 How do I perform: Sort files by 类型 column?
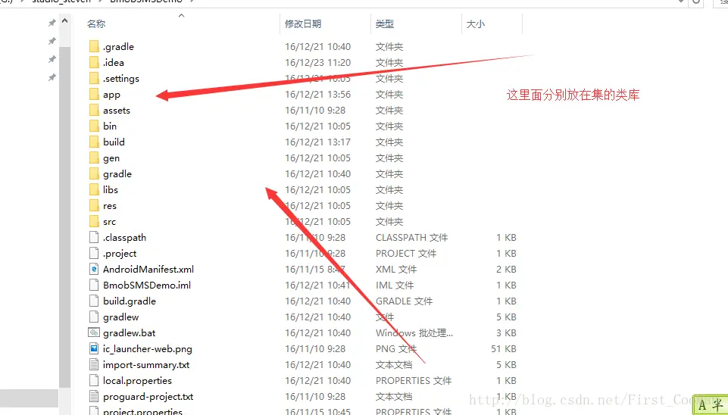pos(384,24)
